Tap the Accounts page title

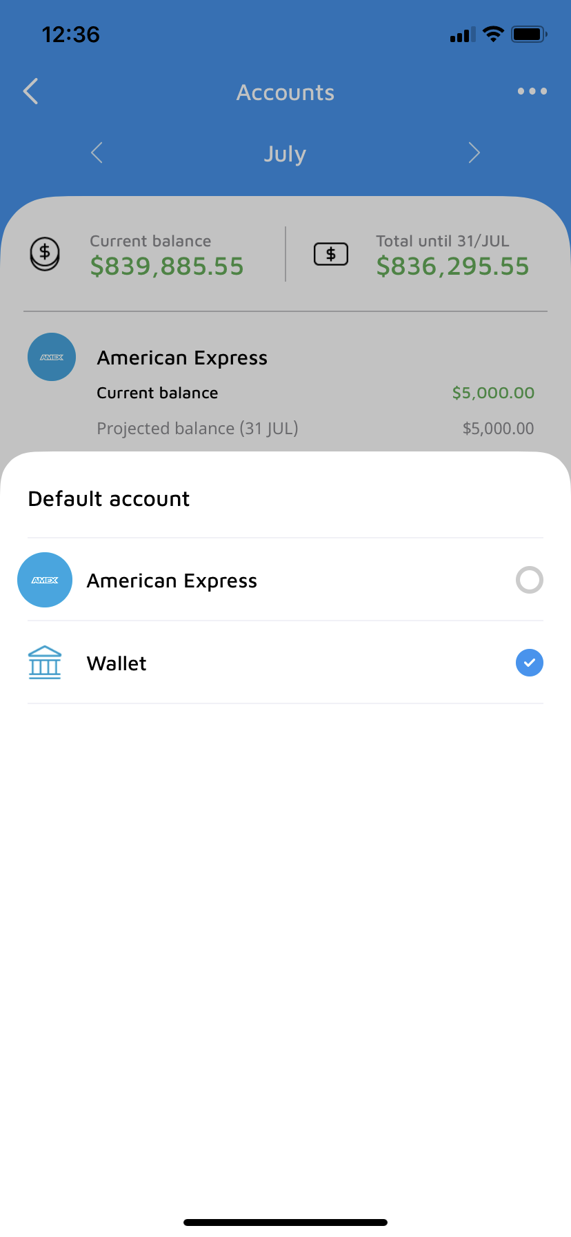[x=285, y=92]
